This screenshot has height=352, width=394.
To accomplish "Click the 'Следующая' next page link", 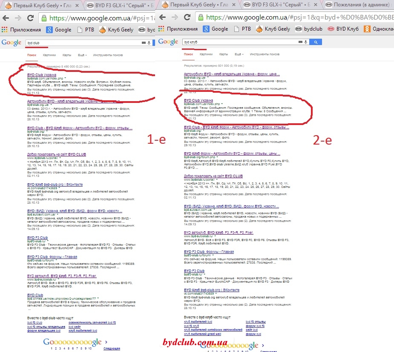I will 112,349.
